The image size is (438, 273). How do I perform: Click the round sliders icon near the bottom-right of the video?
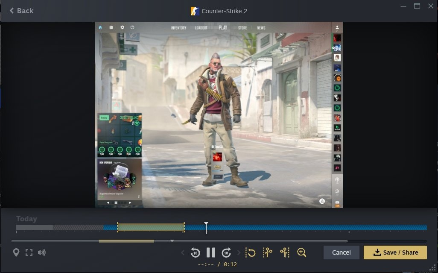(x=322, y=201)
